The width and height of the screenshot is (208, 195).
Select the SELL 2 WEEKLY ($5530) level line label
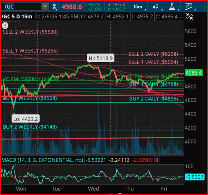click(30, 32)
